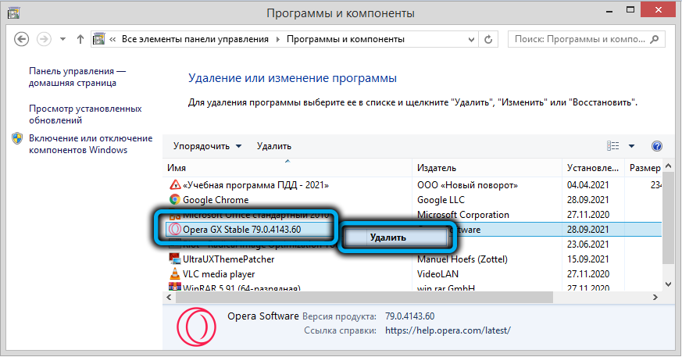
Task: Open Просмотр установленных обновлений link
Action: [85, 115]
